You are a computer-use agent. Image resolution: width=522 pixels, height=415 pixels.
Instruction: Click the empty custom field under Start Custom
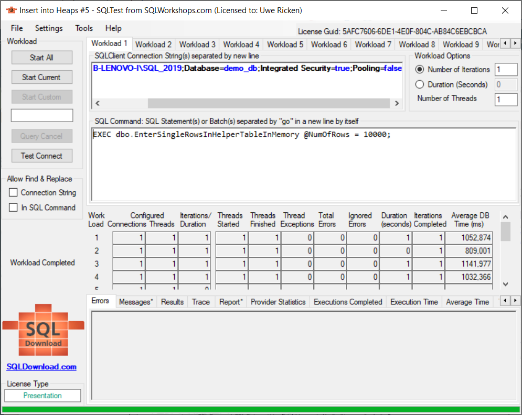[x=42, y=115]
